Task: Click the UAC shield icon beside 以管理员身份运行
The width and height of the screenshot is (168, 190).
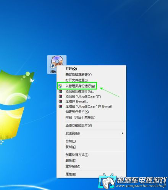Action: click(60, 86)
